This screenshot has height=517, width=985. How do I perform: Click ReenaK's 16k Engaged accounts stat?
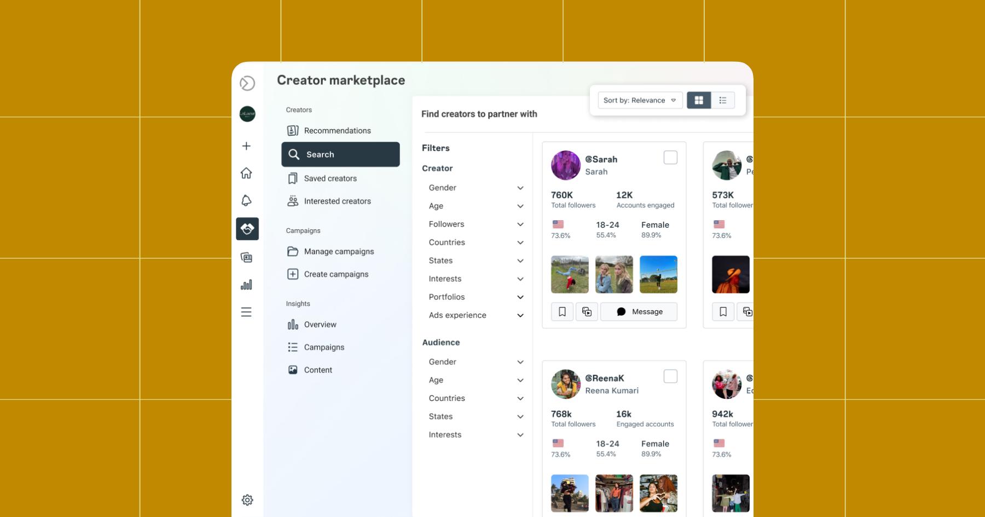[x=645, y=419]
